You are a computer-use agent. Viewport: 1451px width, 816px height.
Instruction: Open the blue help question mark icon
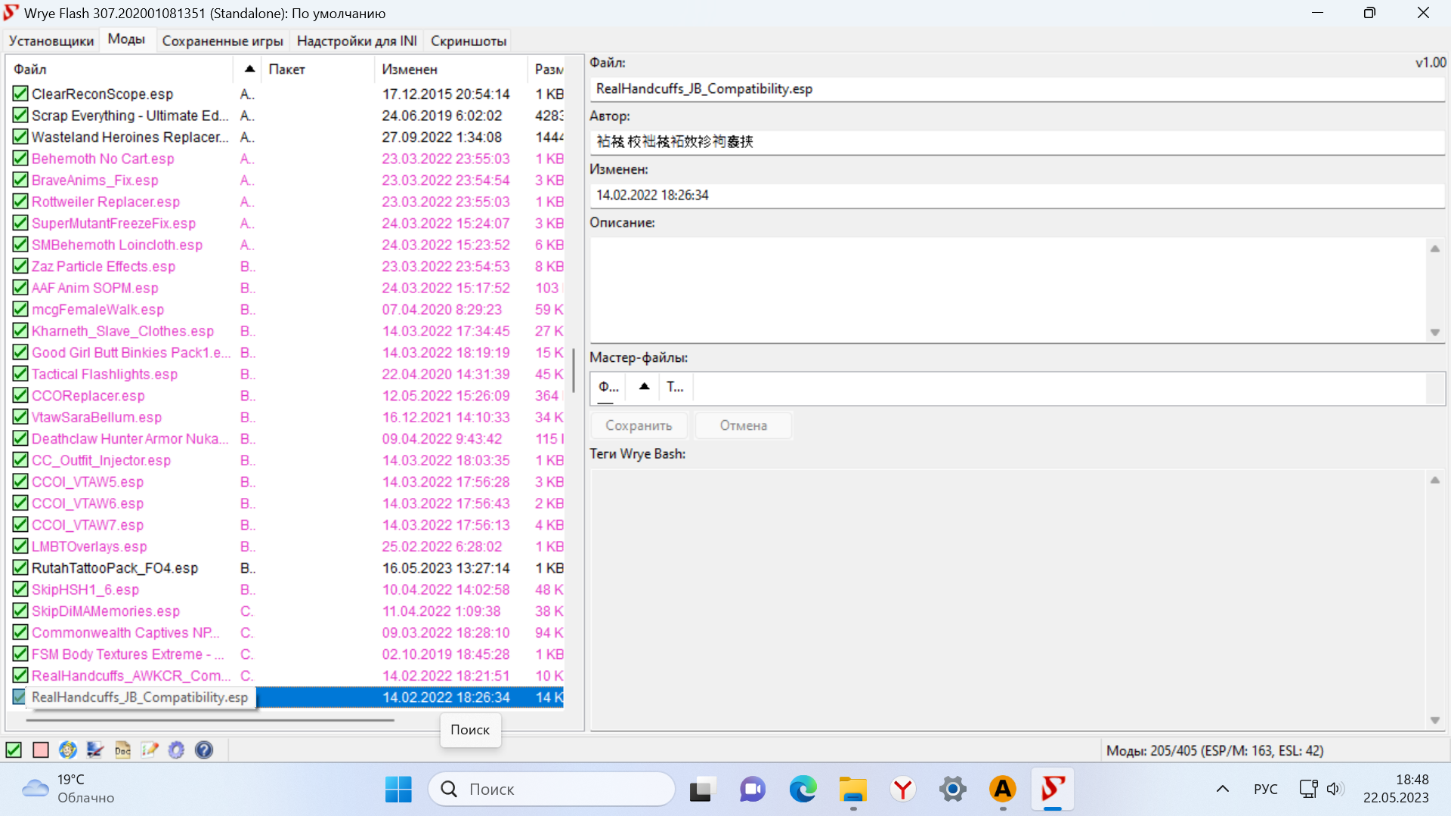click(x=204, y=750)
